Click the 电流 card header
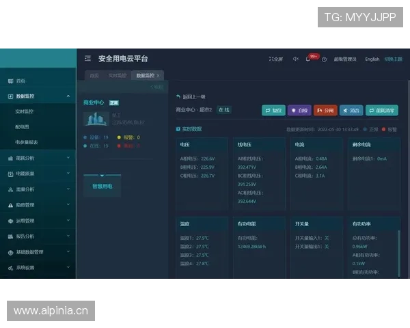This screenshot has width=410, height=328. (317, 144)
